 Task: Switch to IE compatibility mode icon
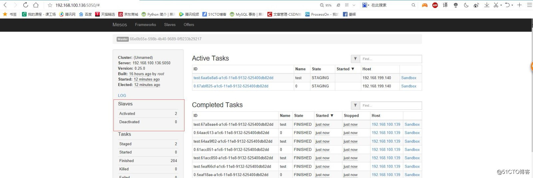(x=338, y=5)
